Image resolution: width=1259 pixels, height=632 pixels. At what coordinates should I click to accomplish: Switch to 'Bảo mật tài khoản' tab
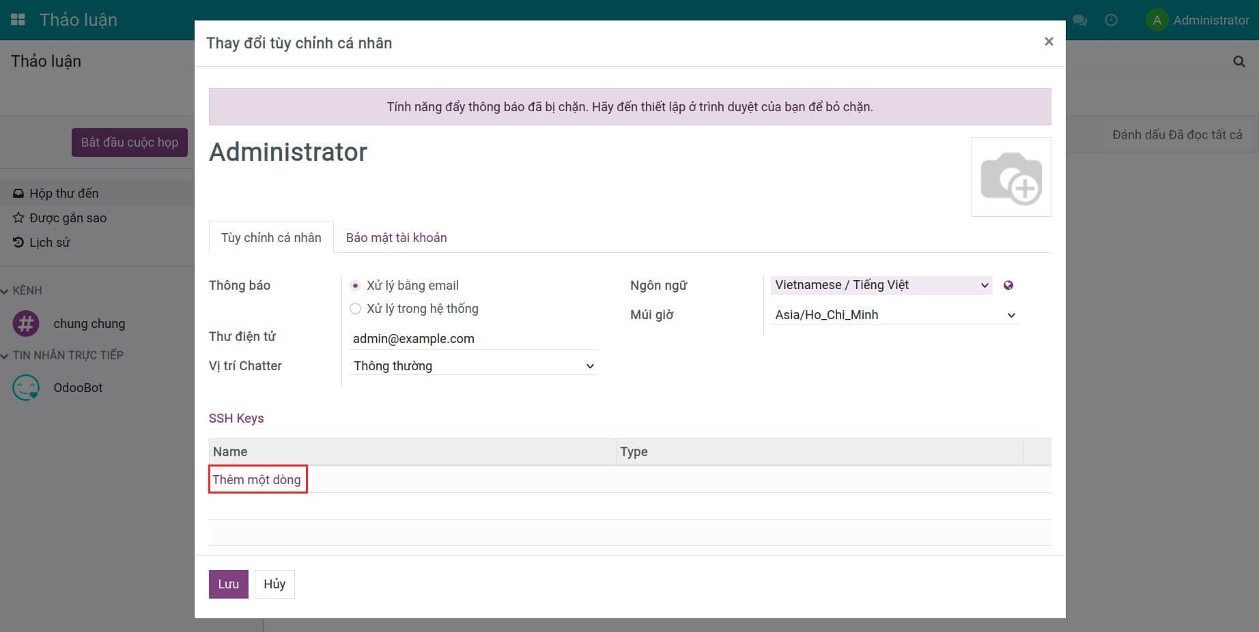tap(396, 238)
